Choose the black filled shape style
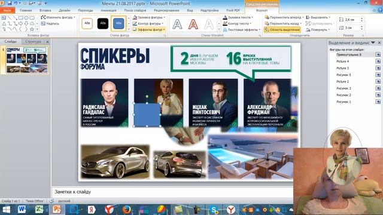The width and height of the screenshot is (383, 215). click(103, 23)
